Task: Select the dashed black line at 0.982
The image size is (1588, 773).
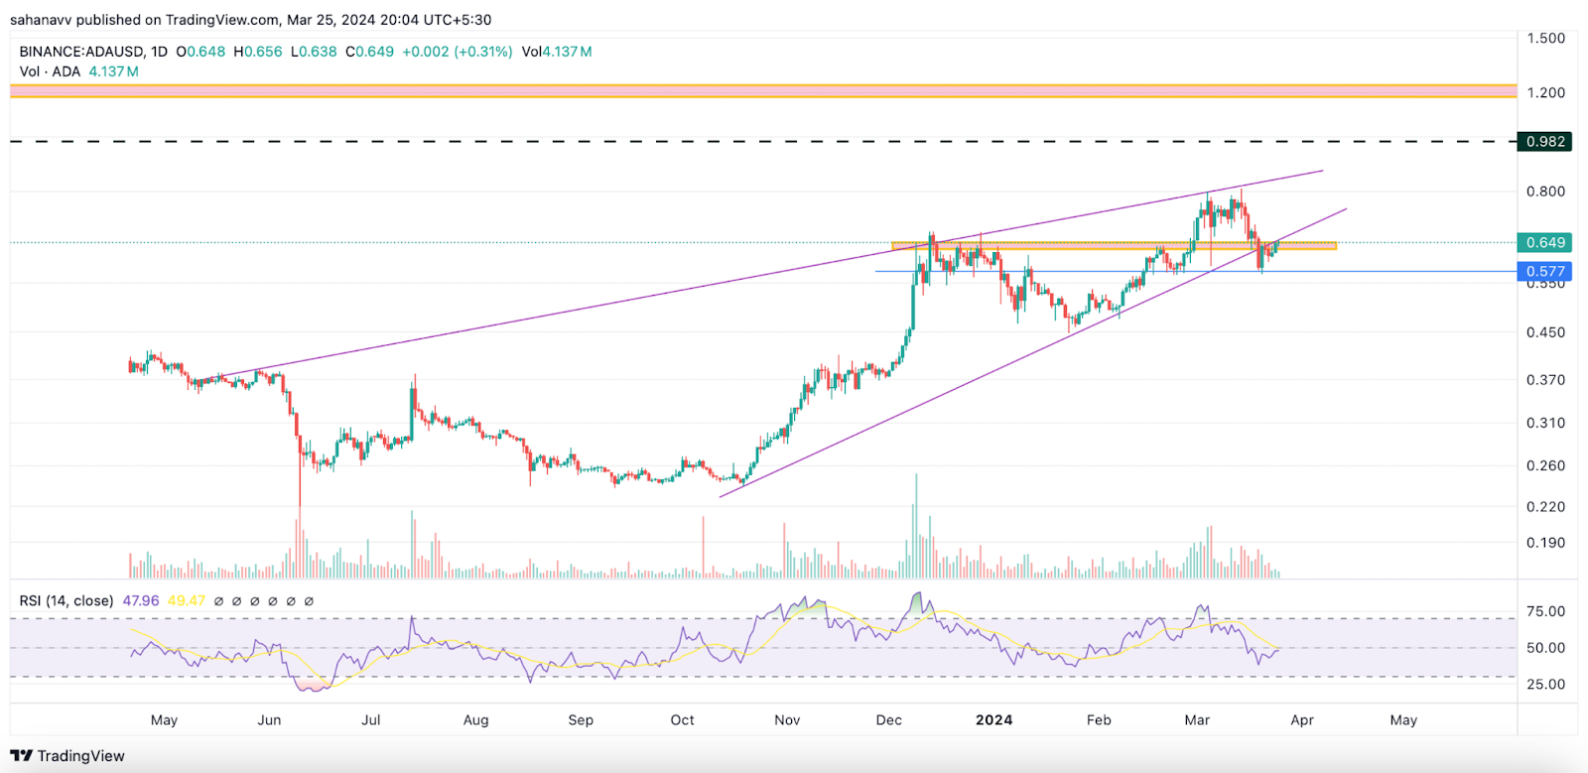Action: pos(763,142)
